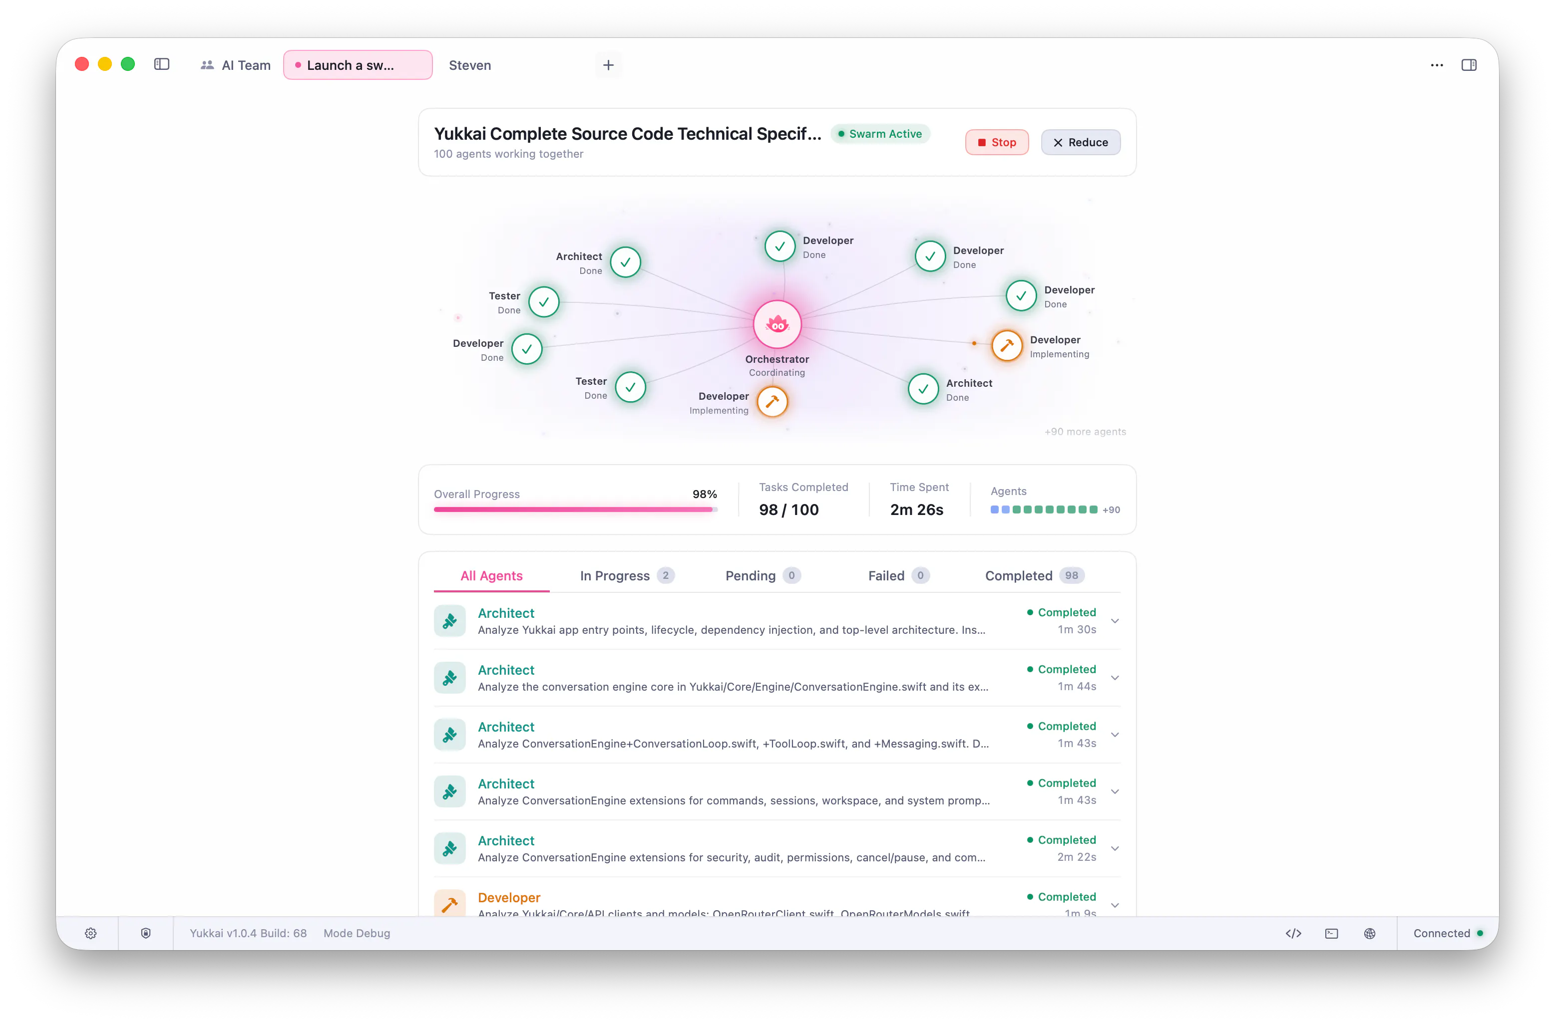Click "Mode Debug" in the status bar

point(356,933)
